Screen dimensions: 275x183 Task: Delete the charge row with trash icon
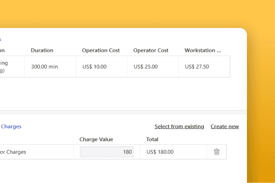(217, 152)
